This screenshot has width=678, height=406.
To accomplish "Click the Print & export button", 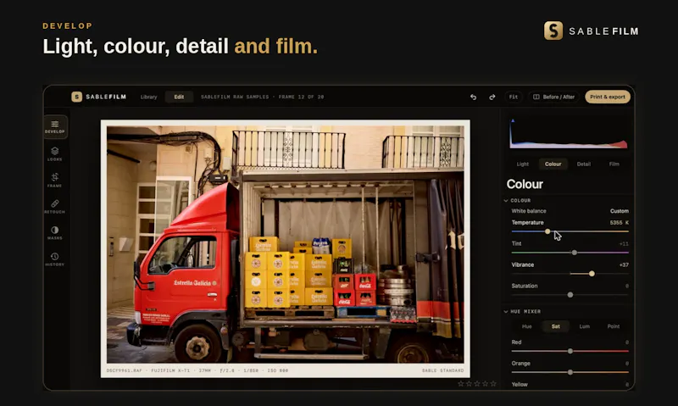I will tap(608, 97).
